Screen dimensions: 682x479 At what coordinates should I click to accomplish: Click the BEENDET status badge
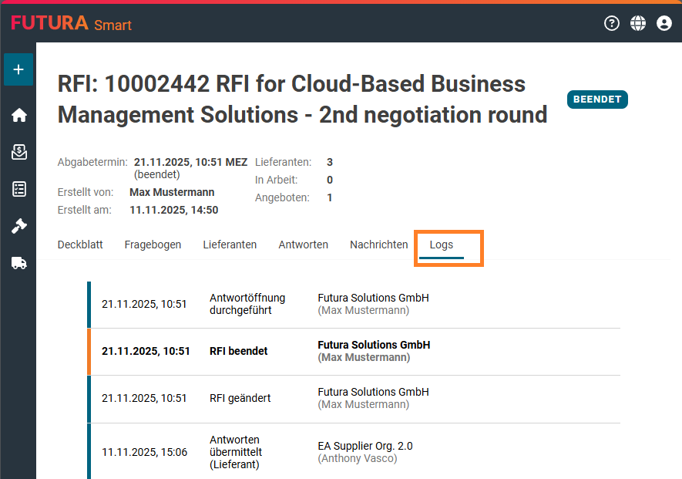tap(597, 100)
